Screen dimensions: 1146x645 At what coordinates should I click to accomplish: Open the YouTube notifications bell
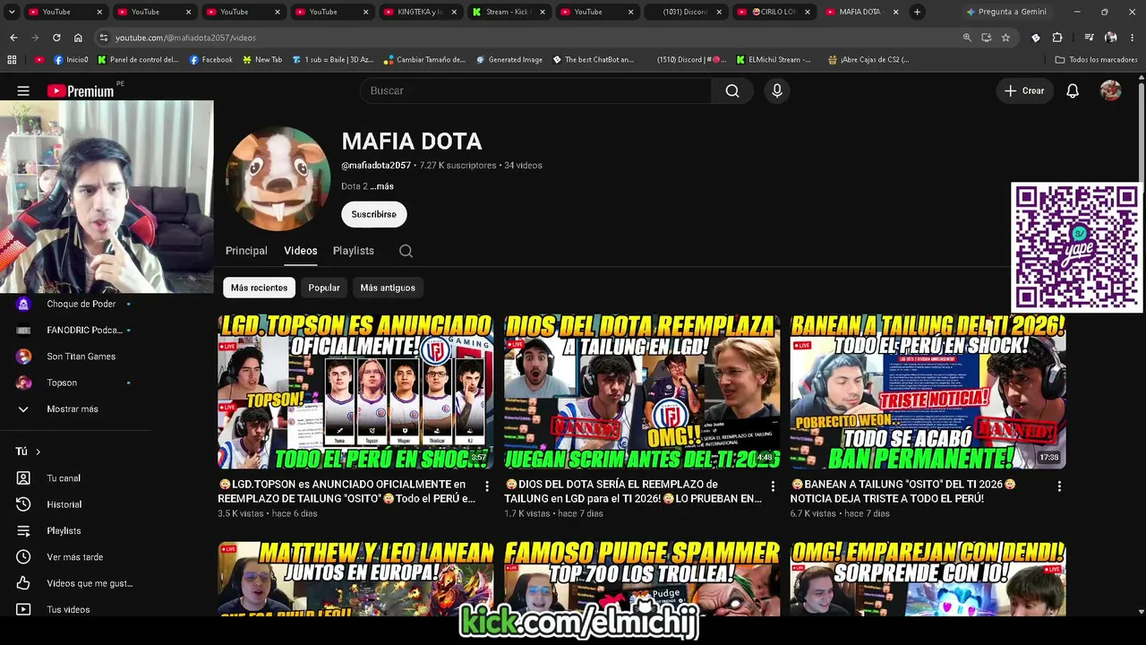(1073, 90)
